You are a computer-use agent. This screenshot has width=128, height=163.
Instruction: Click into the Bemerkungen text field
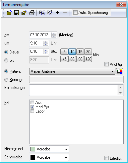(x=74, y=90)
